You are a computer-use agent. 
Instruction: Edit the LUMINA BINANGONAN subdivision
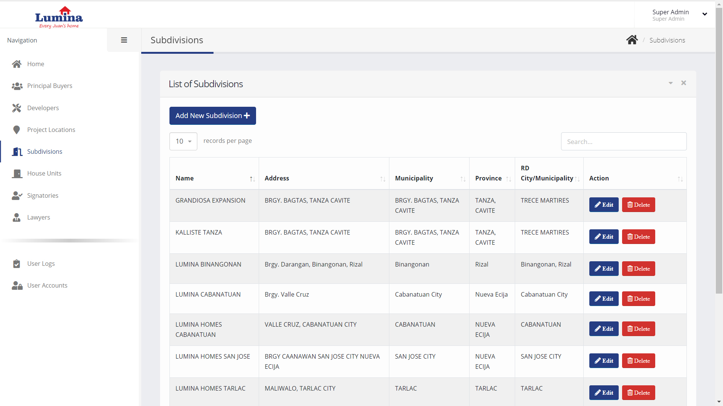click(x=604, y=269)
